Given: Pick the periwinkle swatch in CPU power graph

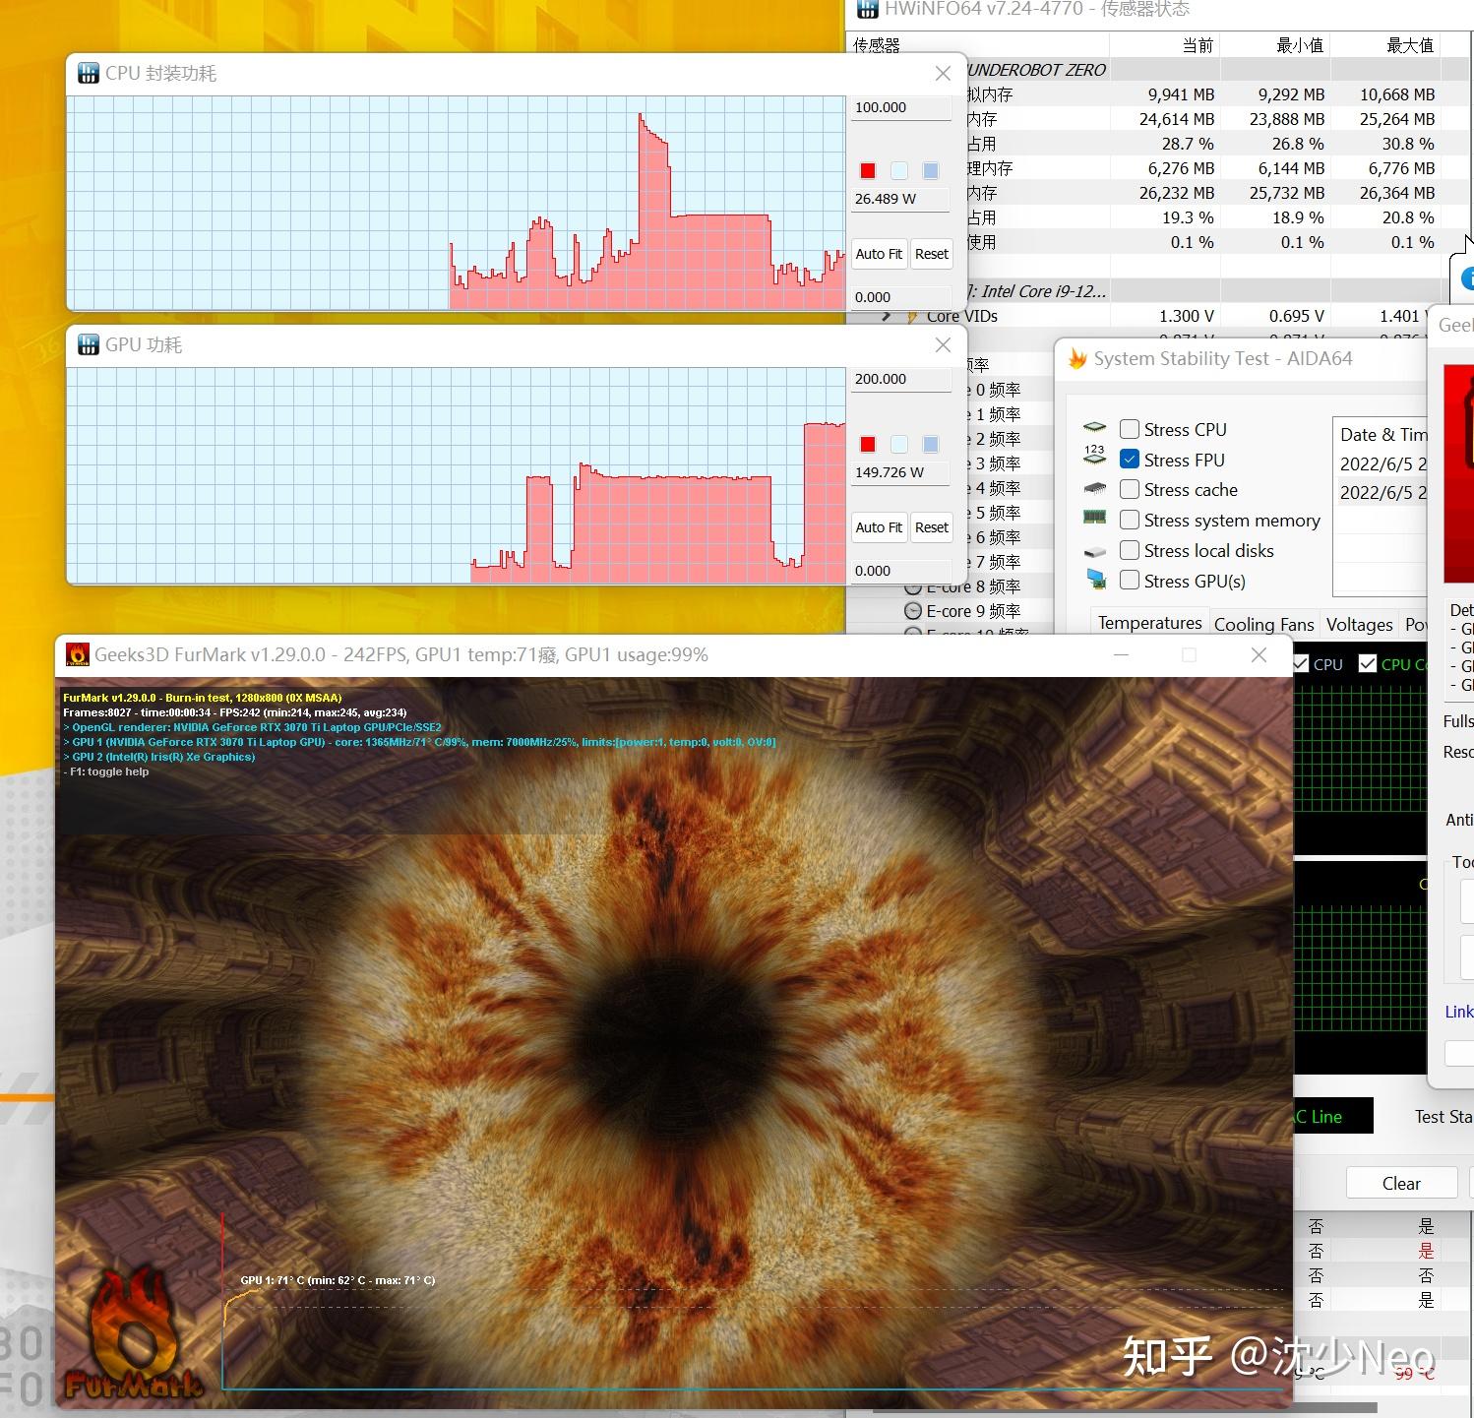Looking at the screenshot, I should [x=931, y=171].
